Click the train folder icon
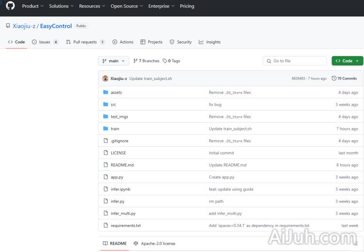Viewport: 364px width, 252px height. [x=105, y=128]
